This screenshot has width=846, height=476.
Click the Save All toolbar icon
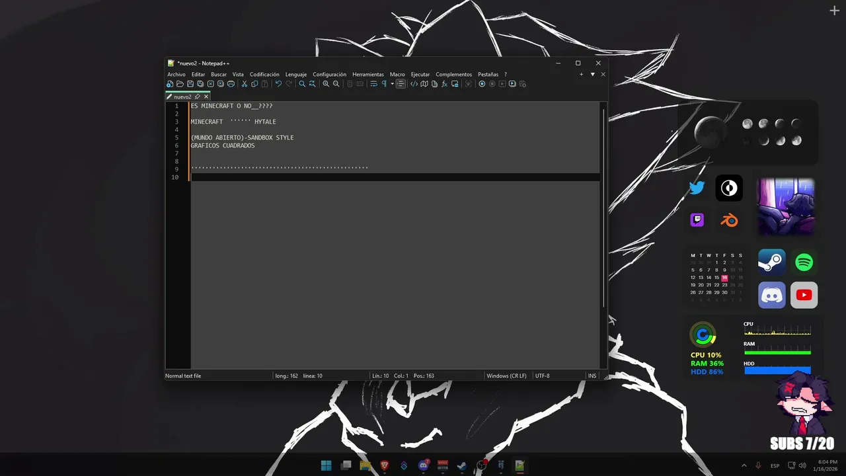coord(200,84)
